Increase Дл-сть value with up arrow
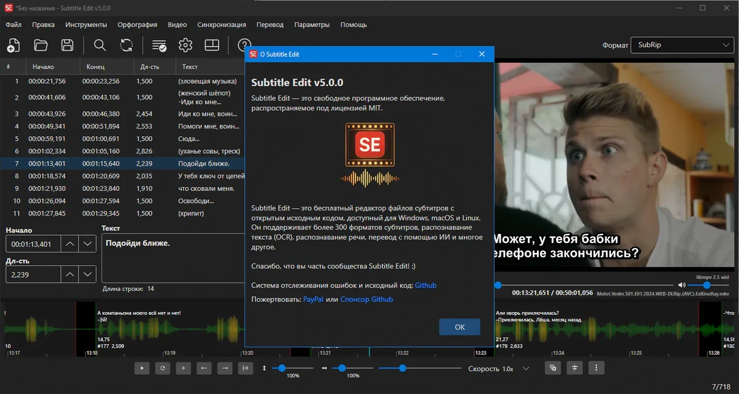Viewport: 739px width, 394px height. (70, 274)
